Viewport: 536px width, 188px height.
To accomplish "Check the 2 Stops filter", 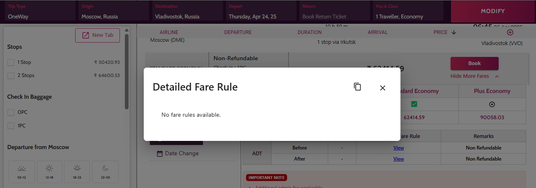I will 11,75.
